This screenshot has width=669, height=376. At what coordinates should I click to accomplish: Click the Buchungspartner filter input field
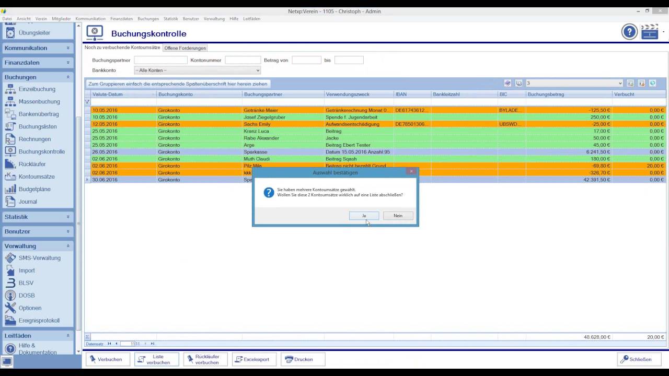point(160,60)
